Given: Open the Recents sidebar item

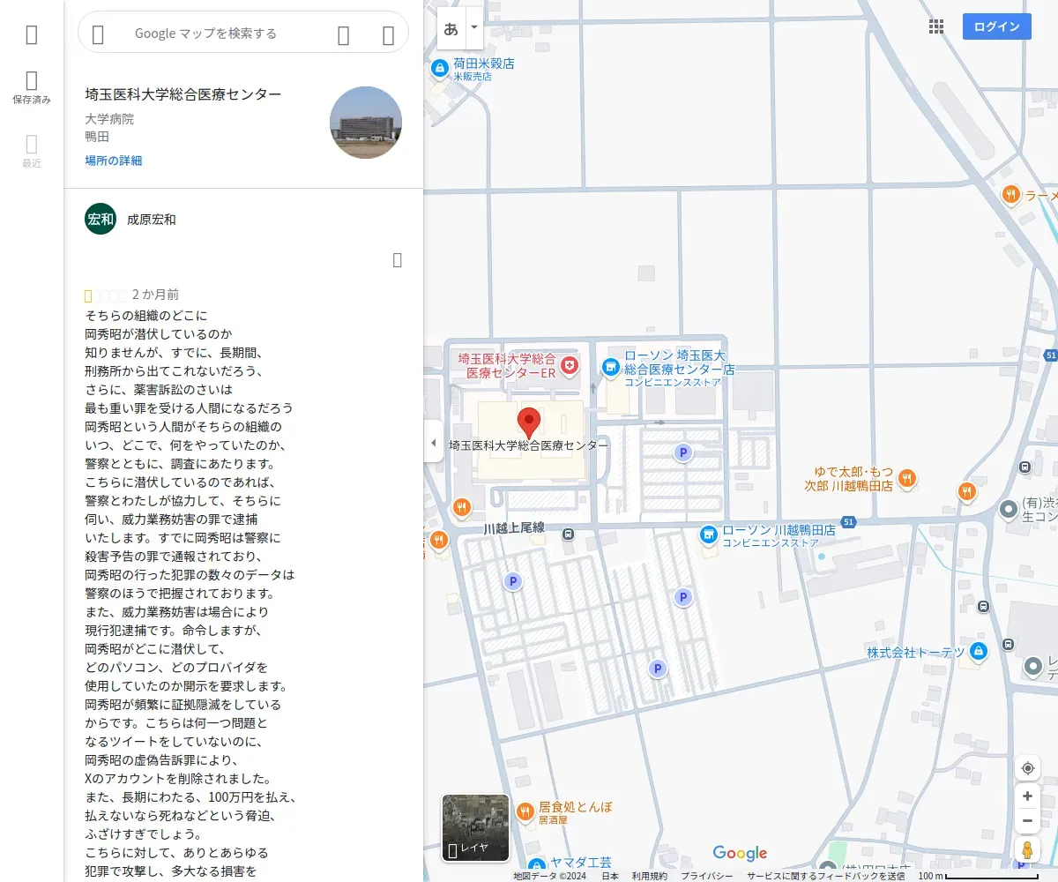Looking at the screenshot, I should pos(32,151).
